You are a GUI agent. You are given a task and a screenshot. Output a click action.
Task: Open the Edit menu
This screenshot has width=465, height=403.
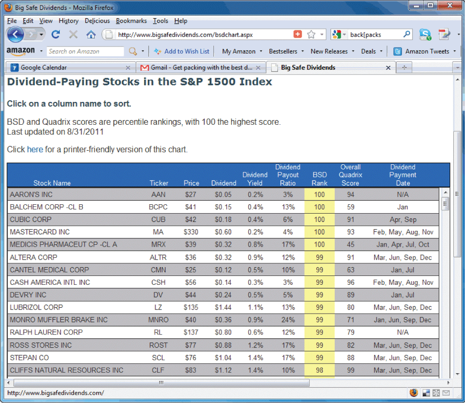28,21
